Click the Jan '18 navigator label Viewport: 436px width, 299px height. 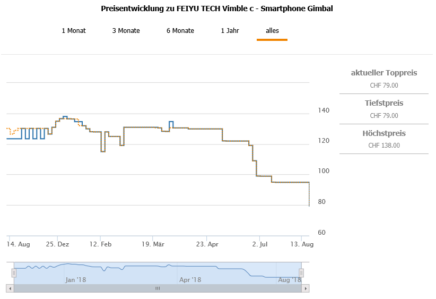pos(75,280)
